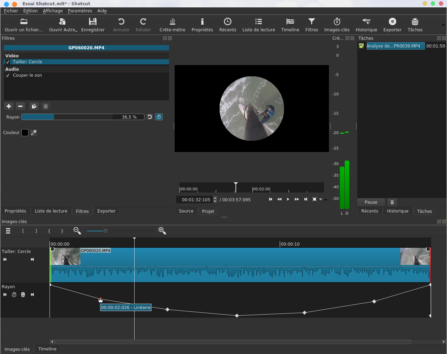Pick color with the eyedropper tool
This screenshot has width=447, height=354.
[x=34, y=133]
